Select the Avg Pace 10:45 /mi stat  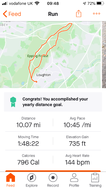pos(77,122)
